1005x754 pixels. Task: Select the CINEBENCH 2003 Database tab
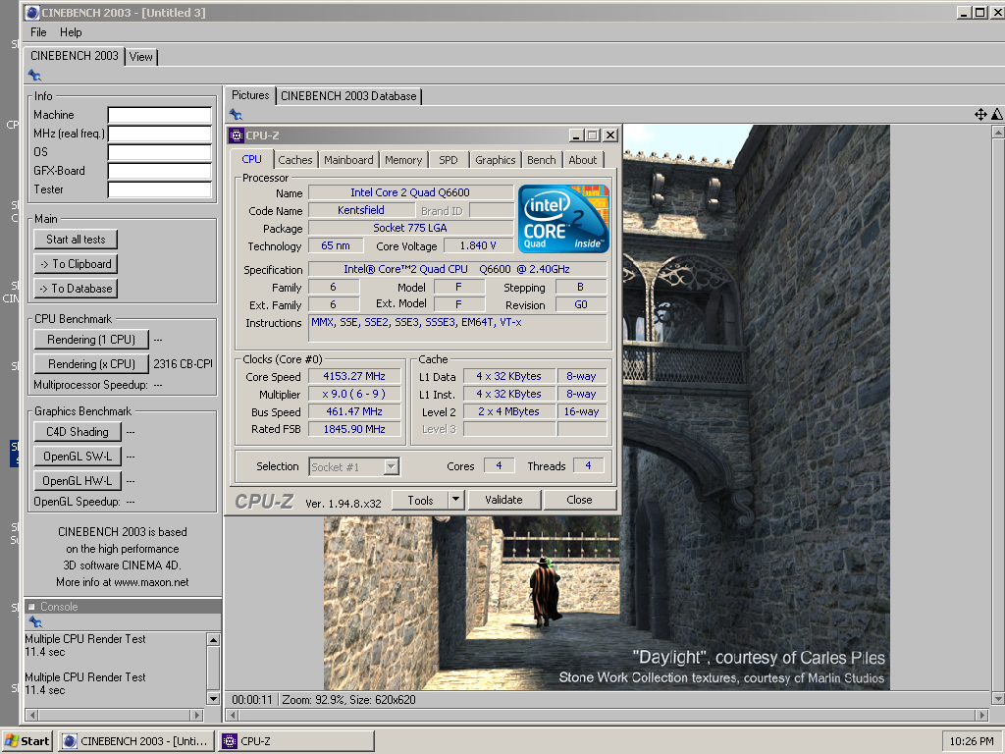pos(348,96)
